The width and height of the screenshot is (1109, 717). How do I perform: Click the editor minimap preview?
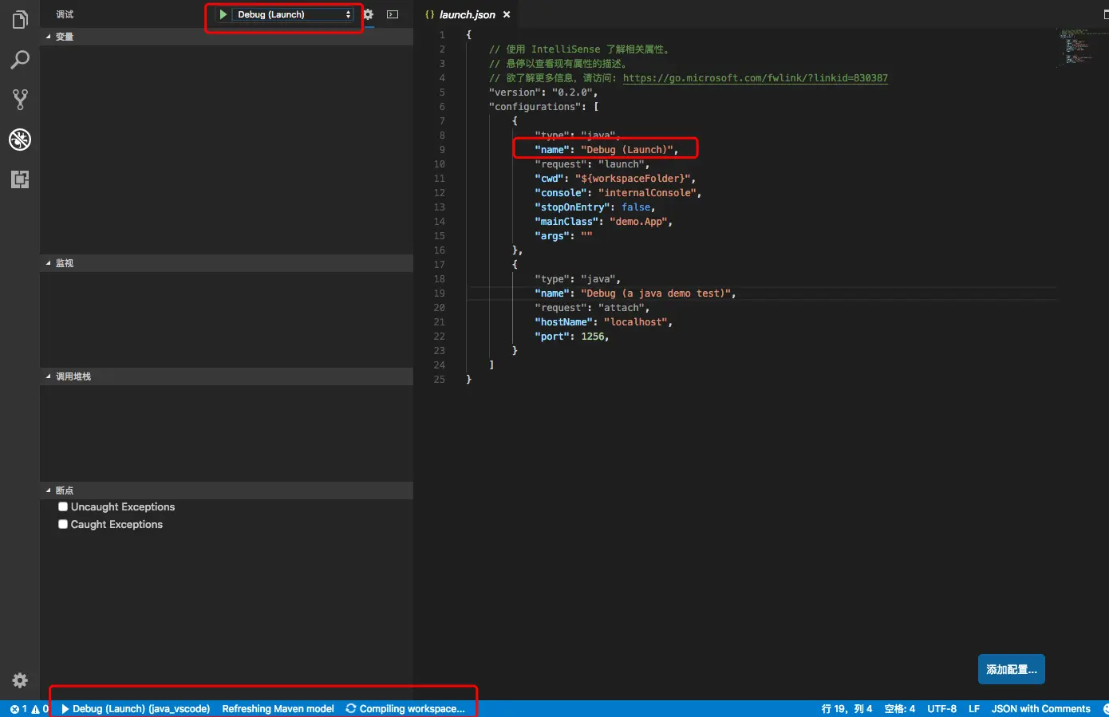1081,48
